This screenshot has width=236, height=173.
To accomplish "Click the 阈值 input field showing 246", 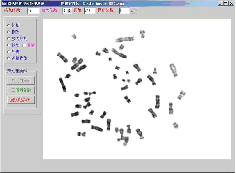I will (89, 11).
